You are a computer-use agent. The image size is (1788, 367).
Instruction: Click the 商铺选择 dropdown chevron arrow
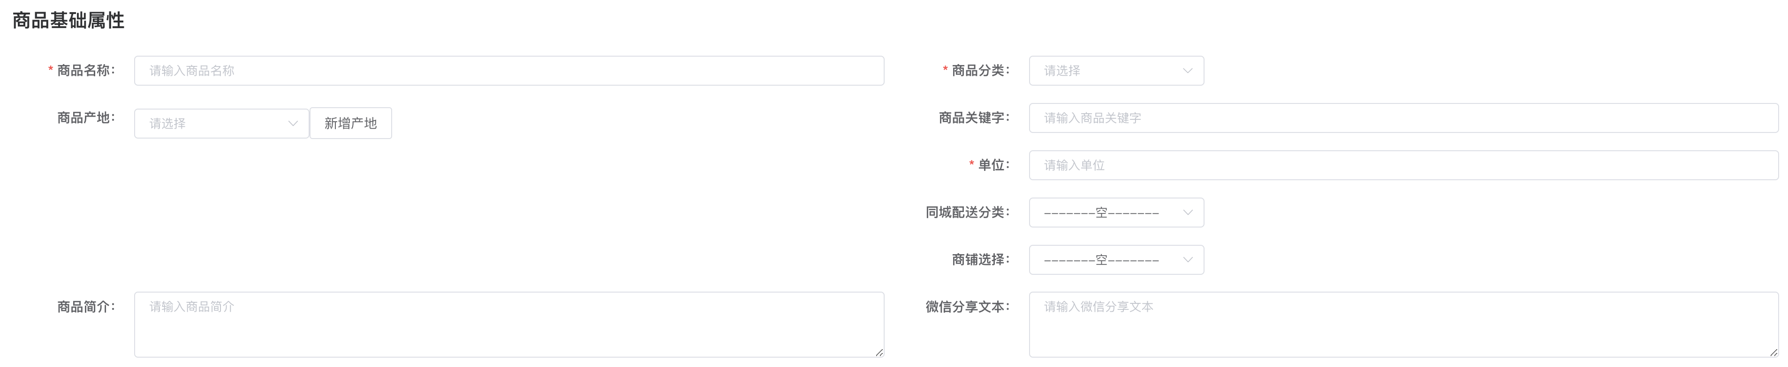[x=1188, y=260]
